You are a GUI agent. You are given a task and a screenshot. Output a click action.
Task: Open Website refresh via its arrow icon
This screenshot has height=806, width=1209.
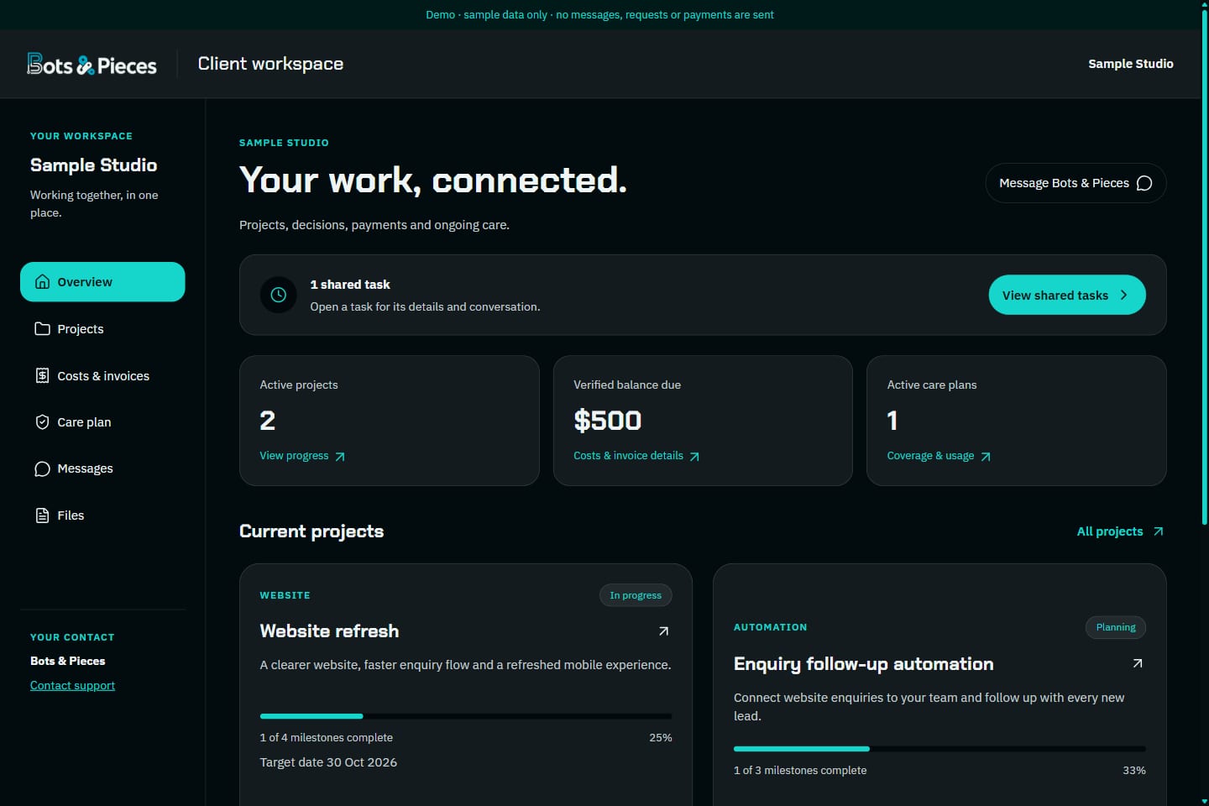(x=663, y=631)
